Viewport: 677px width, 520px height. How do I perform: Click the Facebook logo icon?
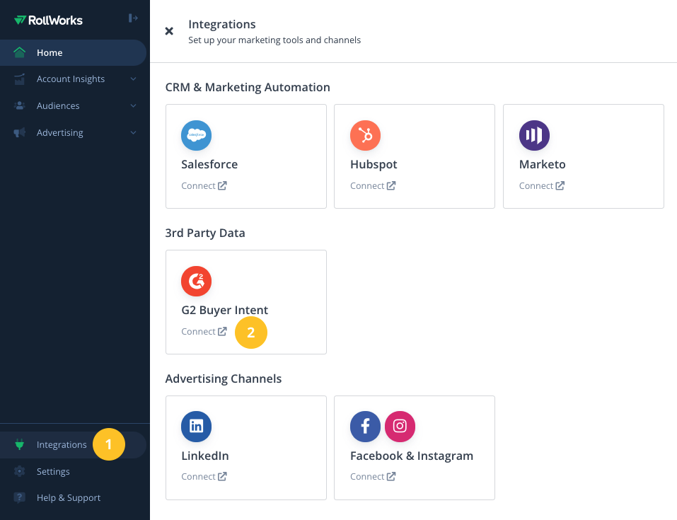[x=365, y=427]
